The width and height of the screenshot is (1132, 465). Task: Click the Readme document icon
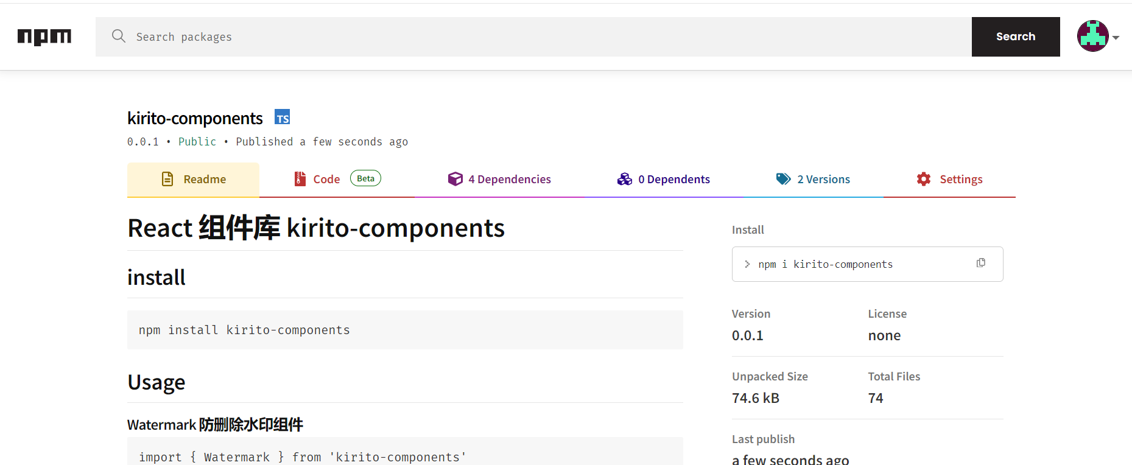click(167, 179)
